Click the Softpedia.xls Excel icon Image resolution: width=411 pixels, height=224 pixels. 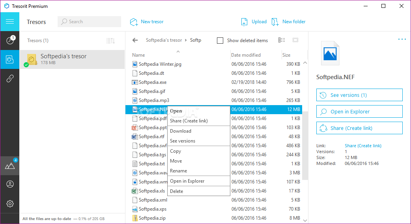pos(135,191)
